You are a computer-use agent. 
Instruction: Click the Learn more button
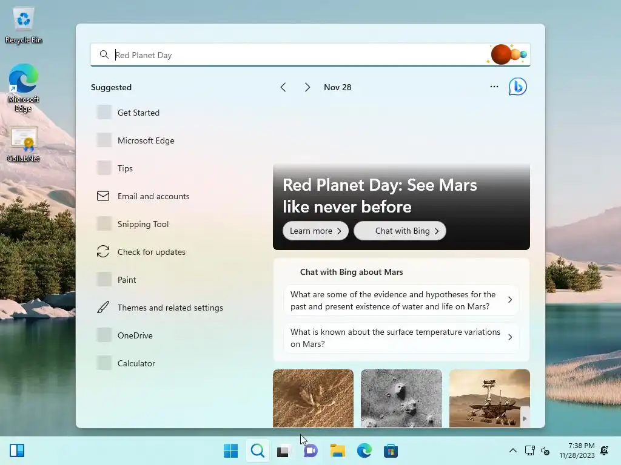coord(315,231)
